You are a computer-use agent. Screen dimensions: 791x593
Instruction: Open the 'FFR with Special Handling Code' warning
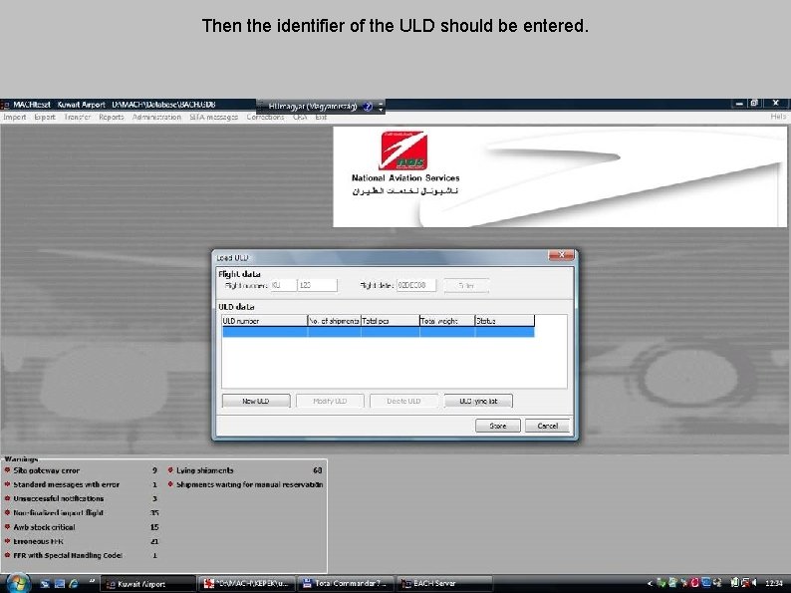(68, 555)
